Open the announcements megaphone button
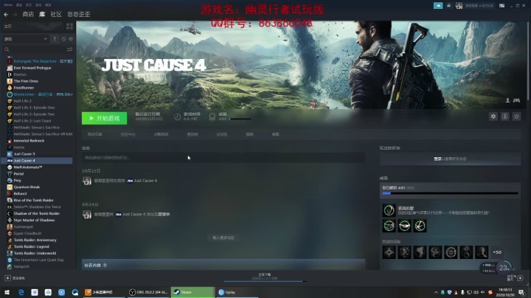This screenshot has width=531, height=298. (x=438, y=6)
